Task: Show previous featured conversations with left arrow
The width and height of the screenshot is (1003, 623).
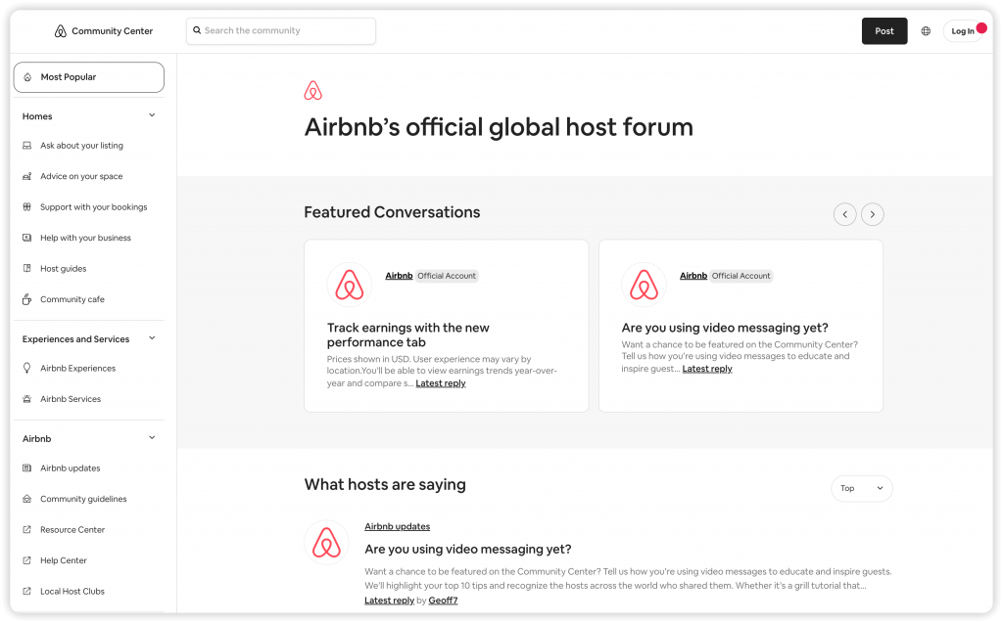Action: [844, 214]
